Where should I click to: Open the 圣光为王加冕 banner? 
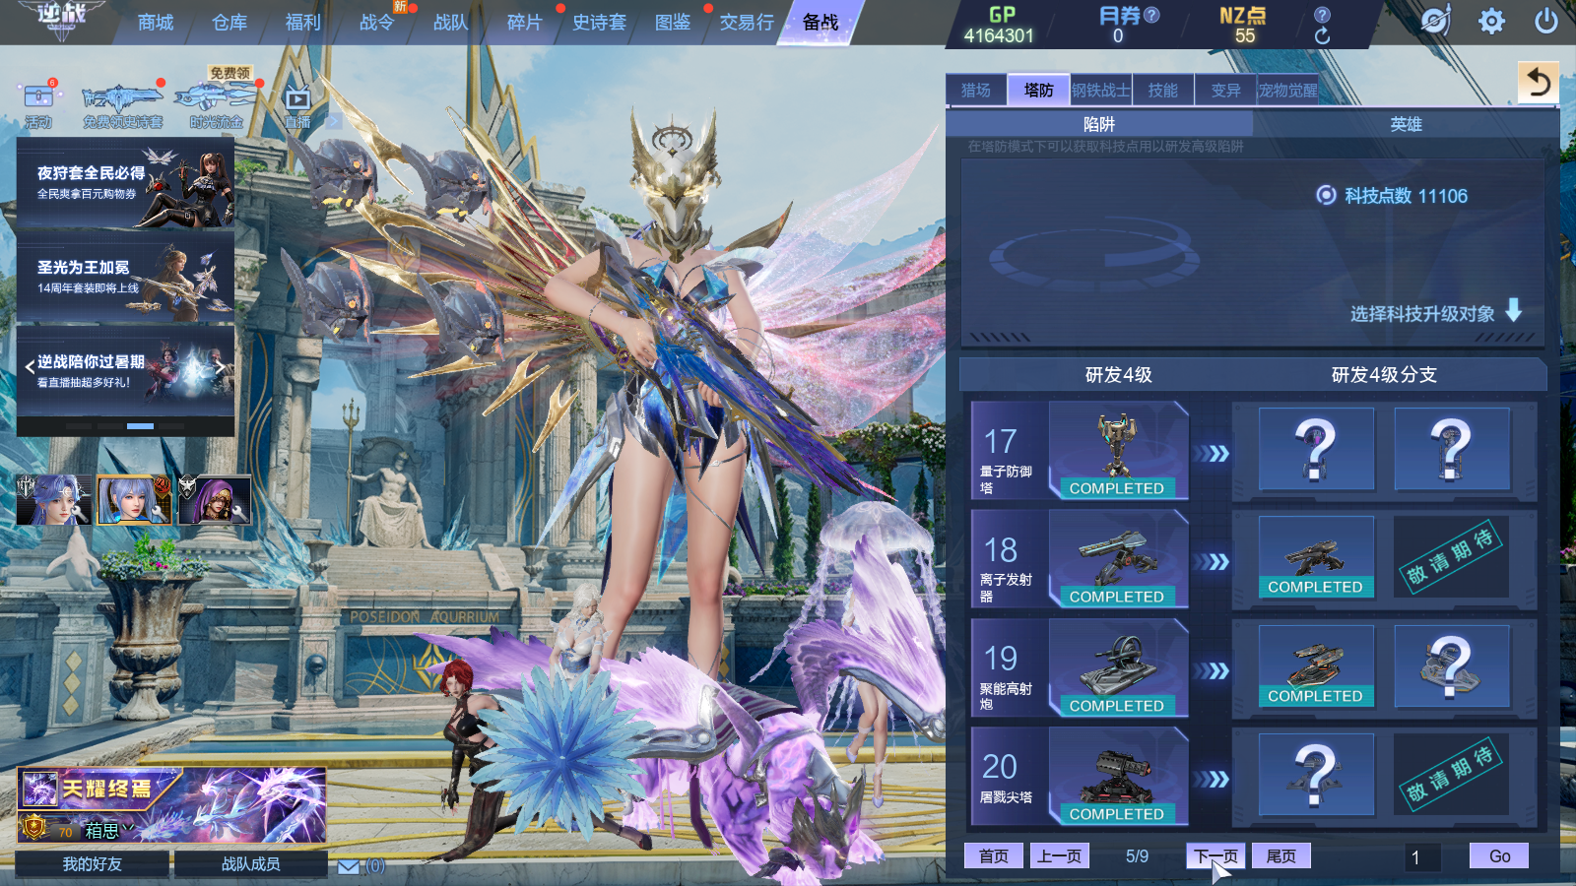(x=125, y=278)
